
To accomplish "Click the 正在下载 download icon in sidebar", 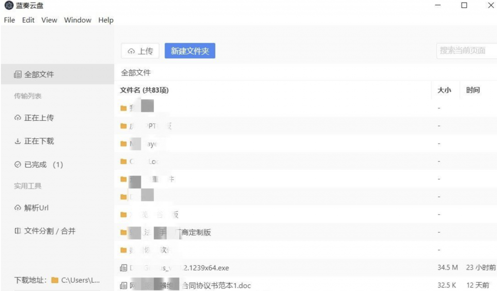I will pos(18,141).
